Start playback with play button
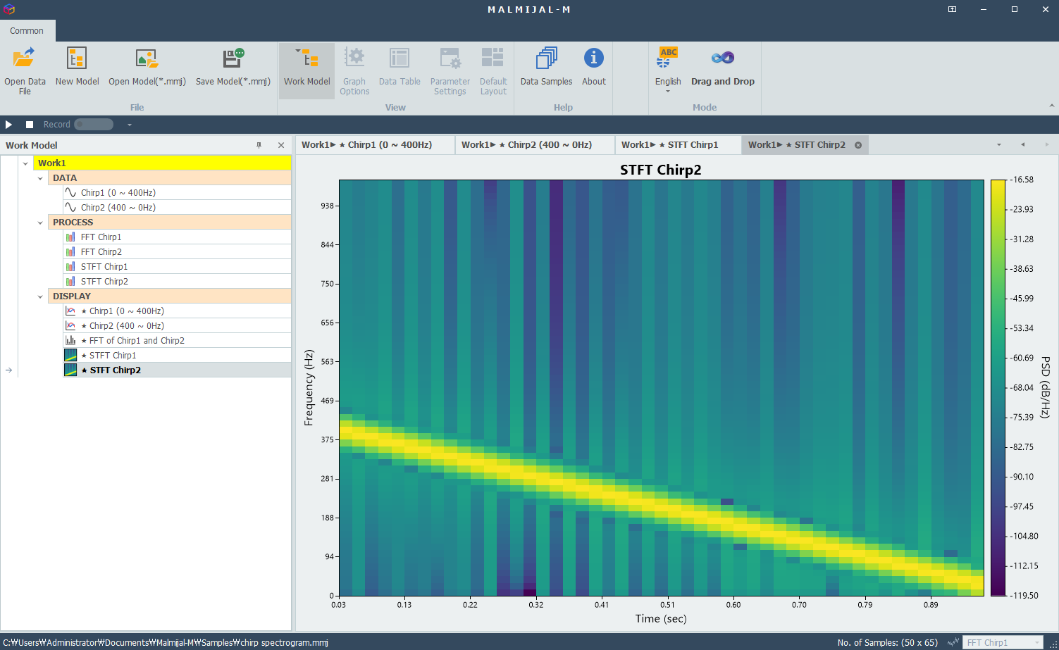 coord(9,125)
